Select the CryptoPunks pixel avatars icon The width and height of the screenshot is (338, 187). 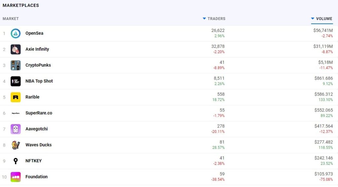(16, 65)
